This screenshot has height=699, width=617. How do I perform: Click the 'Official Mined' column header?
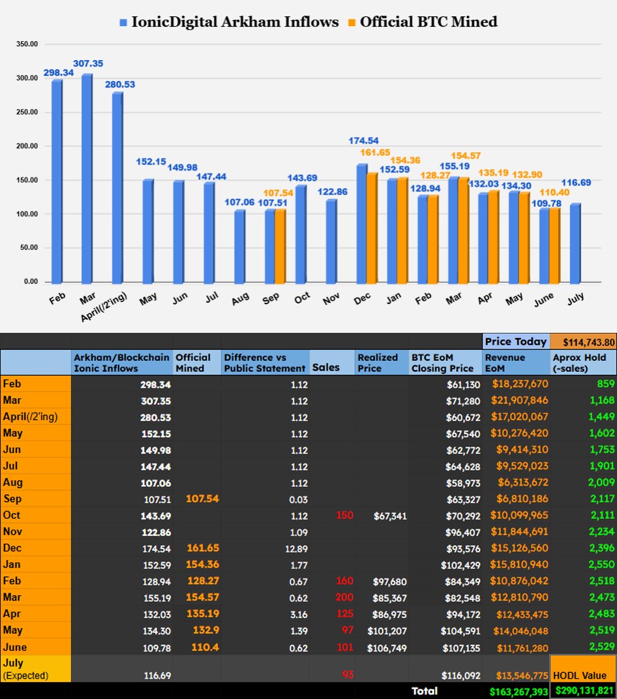click(197, 362)
